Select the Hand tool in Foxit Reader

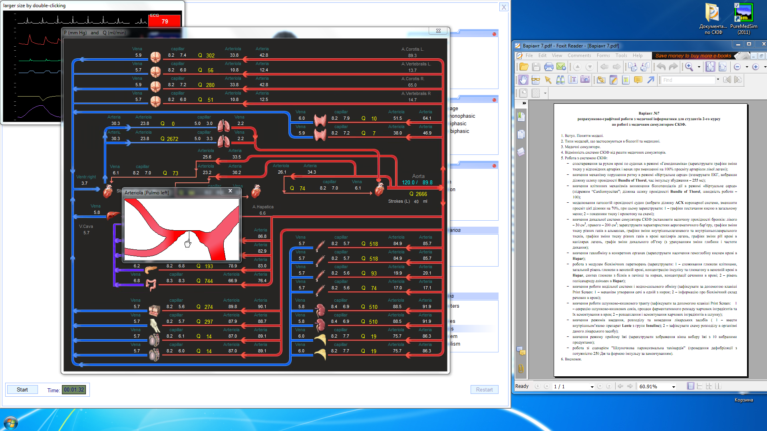coord(523,80)
